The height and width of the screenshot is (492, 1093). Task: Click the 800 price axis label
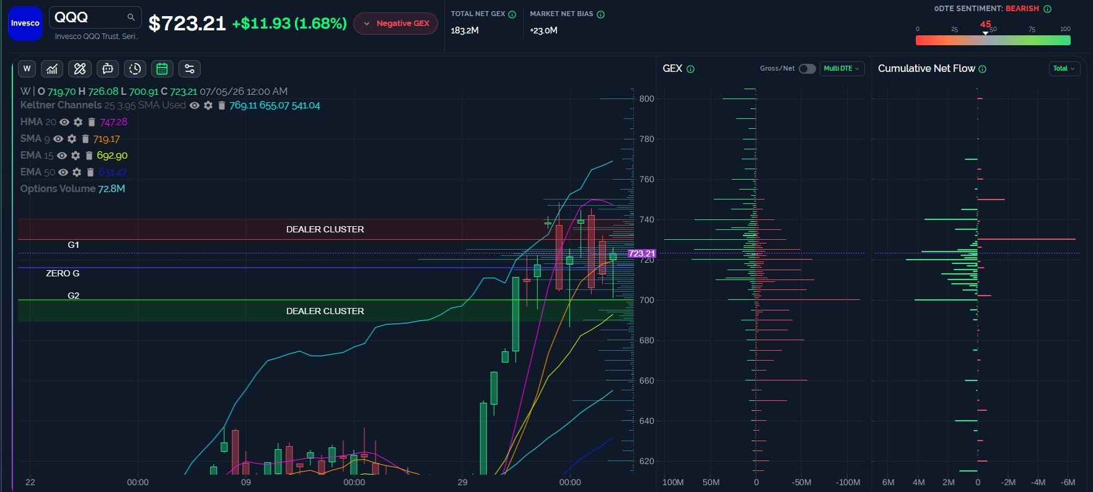coord(646,99)
